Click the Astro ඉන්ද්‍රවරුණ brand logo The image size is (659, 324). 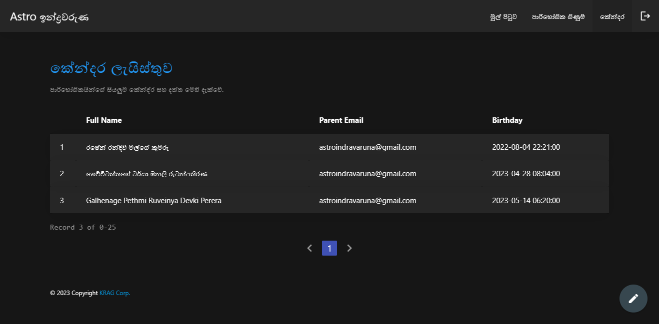coord(49,17)
